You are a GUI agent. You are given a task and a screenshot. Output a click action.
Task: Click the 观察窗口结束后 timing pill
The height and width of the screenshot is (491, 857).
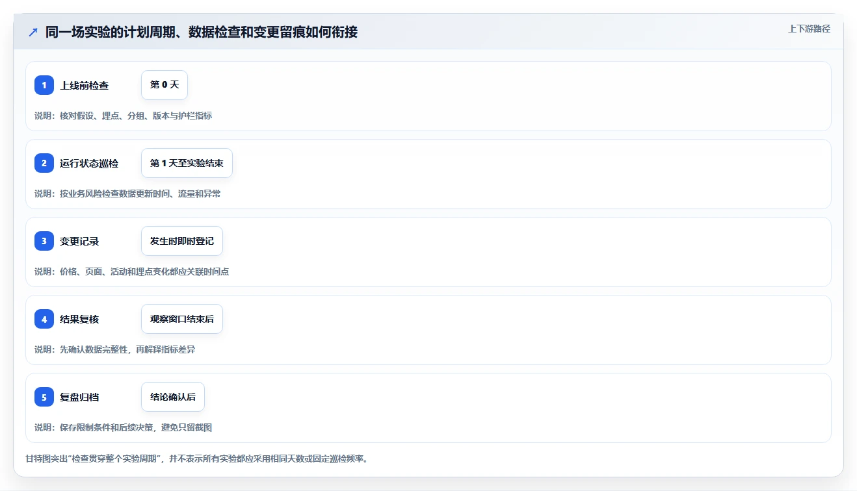tap(182, 319)
